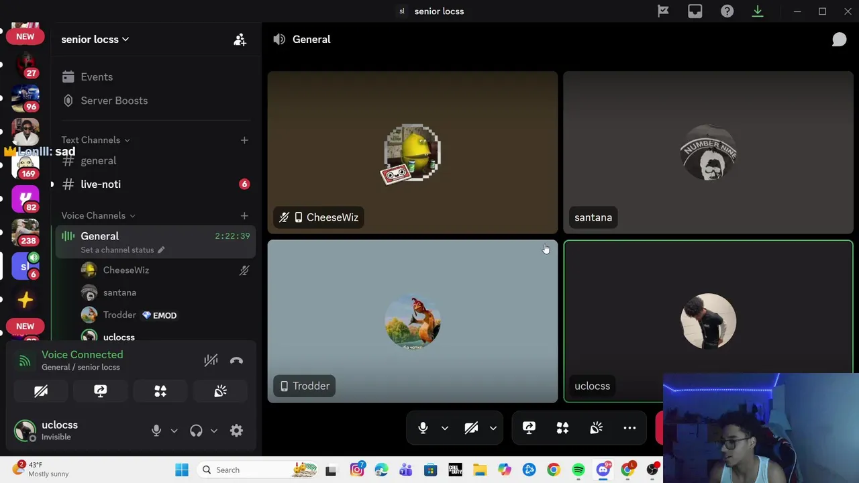Click Set a channel status link
Image resolution: width=859 pixels, height=483 pixels.
[122, 250]
